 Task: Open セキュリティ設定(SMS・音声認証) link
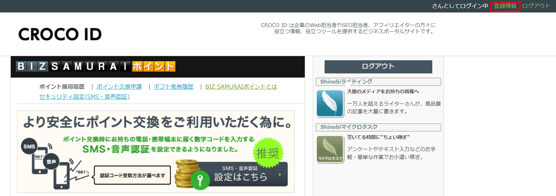84,97
